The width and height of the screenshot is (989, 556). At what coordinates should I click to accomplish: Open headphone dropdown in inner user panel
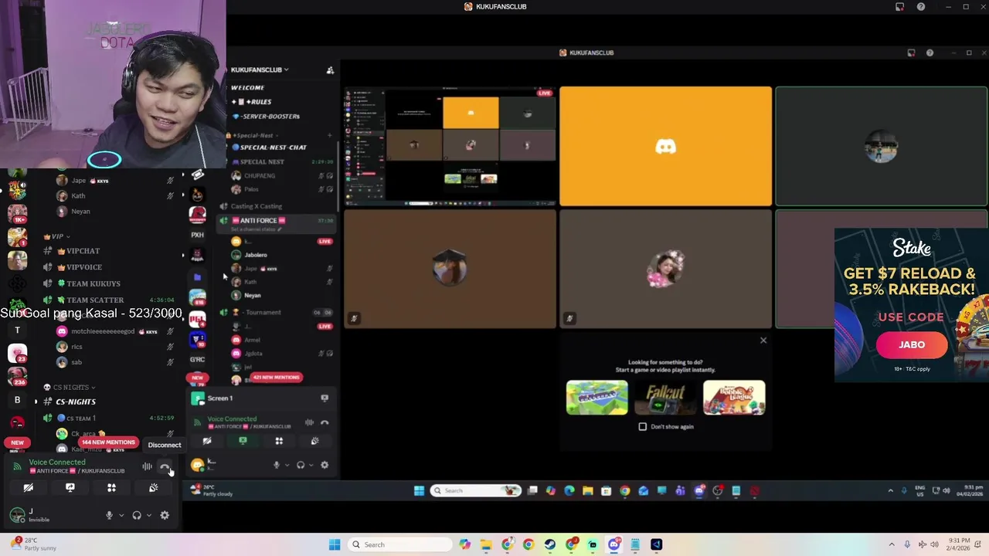(311, 465)
